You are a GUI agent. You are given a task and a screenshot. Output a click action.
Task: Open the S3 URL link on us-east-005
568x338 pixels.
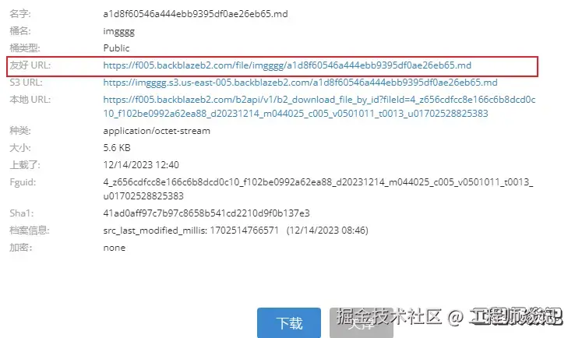pyautogui.click(x=300, y=83)
